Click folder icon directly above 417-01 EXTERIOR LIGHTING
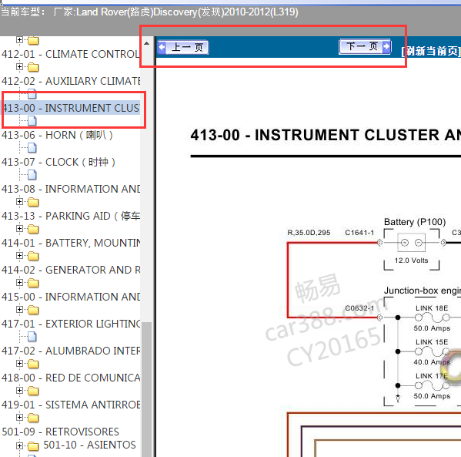Viewport: 461px width, 457px height. [x=33, y=310]
